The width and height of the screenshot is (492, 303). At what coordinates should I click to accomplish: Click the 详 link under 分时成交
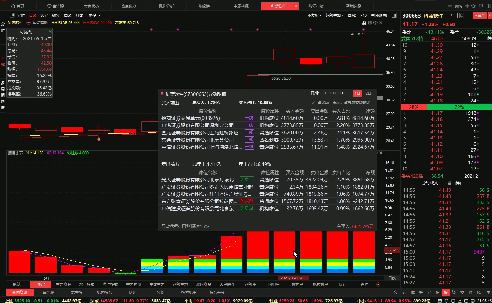[x=458, y=183]
